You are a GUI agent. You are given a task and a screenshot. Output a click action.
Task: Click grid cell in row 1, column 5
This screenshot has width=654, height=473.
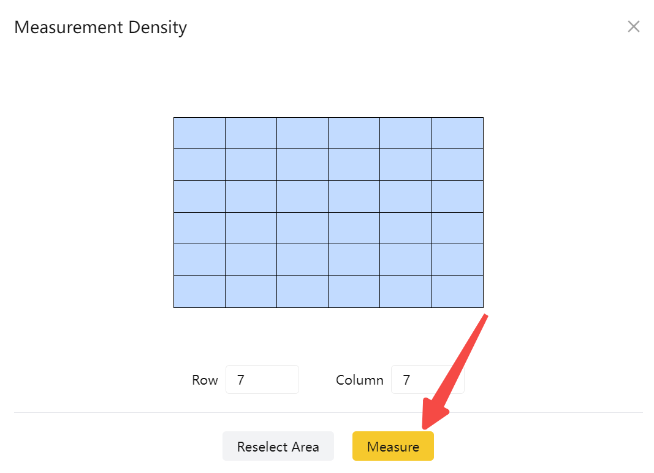click(x=406, y=133)
